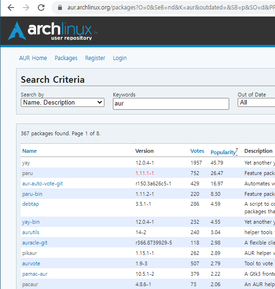
Task: Click the '367 packages found' text
Action: coord(45,133)
